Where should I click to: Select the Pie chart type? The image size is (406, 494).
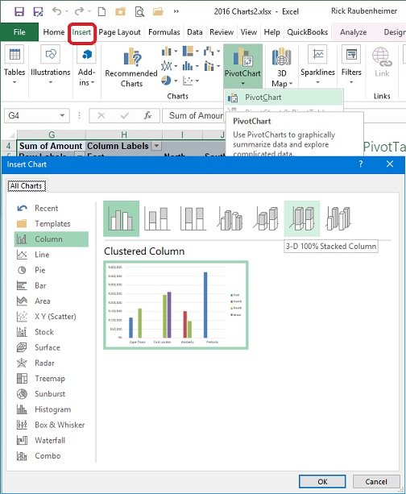52,270
